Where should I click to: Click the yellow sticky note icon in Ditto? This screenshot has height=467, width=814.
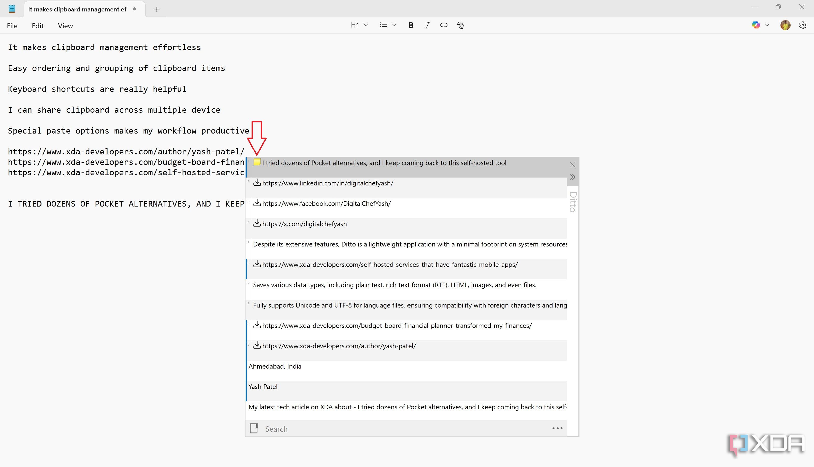pyautogui.click(x=257, y=162)
